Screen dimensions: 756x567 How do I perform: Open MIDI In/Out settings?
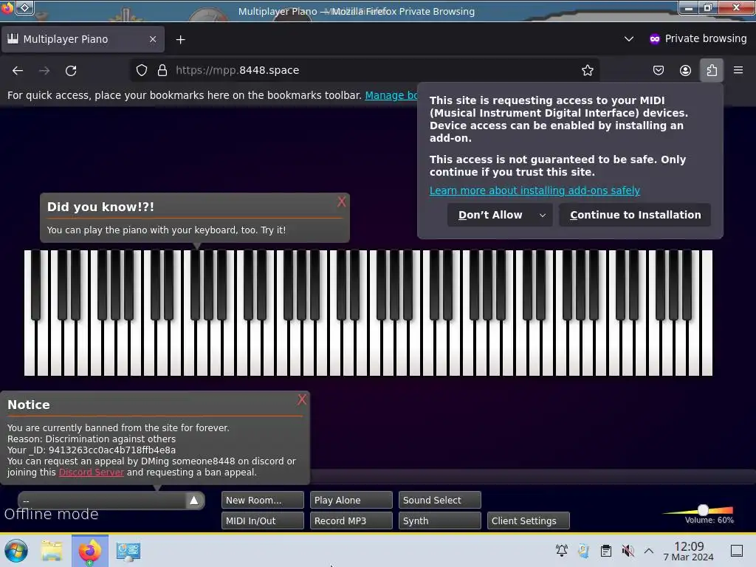[263, 520]
